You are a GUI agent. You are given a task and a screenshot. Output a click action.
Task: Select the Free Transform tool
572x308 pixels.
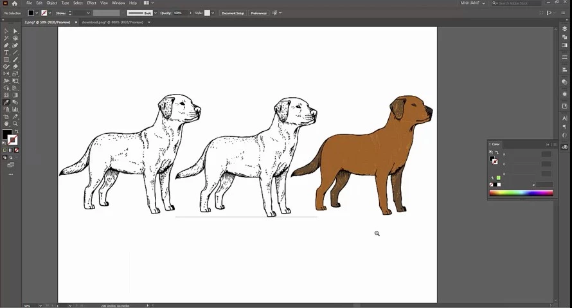pos(15,81)
